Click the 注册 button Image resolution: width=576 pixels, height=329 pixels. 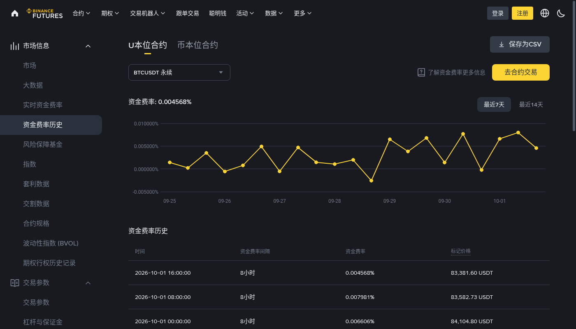[523, 13]
